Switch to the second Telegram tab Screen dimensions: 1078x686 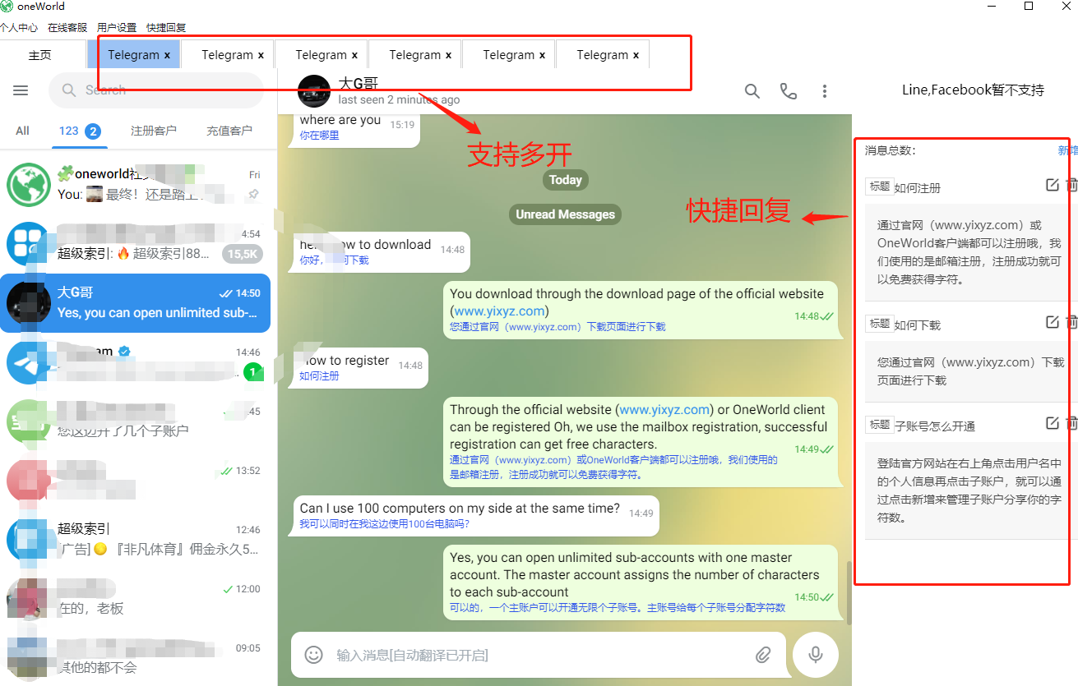click(227, 55)
